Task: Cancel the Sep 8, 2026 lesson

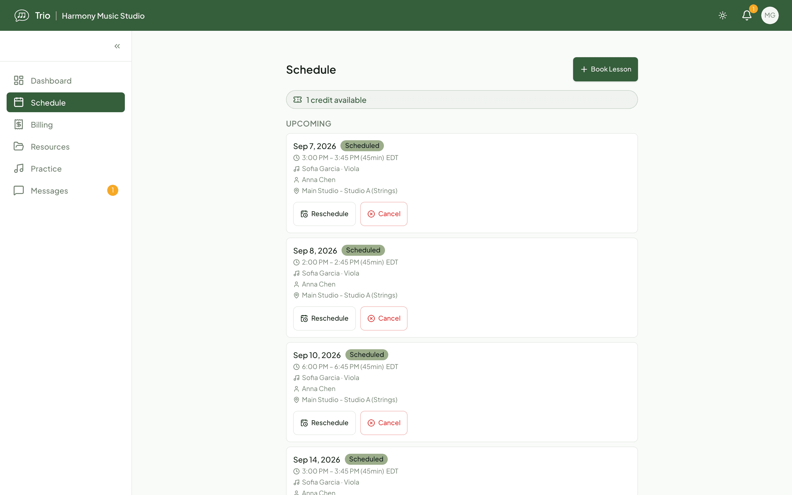Action: [384, 318]
